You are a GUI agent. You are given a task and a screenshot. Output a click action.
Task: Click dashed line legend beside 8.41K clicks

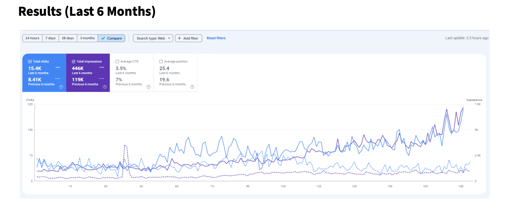(x=58, y=79)
